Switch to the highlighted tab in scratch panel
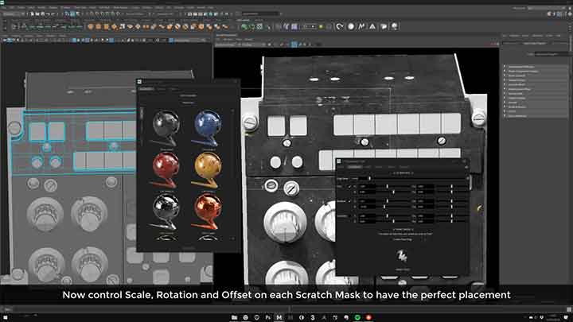This screenshot has width=573, height=322. coord(357,167)
